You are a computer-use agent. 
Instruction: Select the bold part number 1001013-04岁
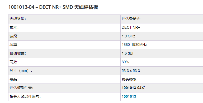tap(133, 88)
